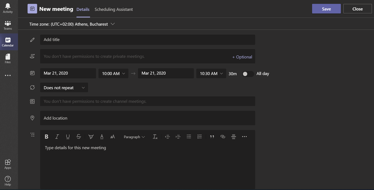Click the Add title field

point(148,40)
